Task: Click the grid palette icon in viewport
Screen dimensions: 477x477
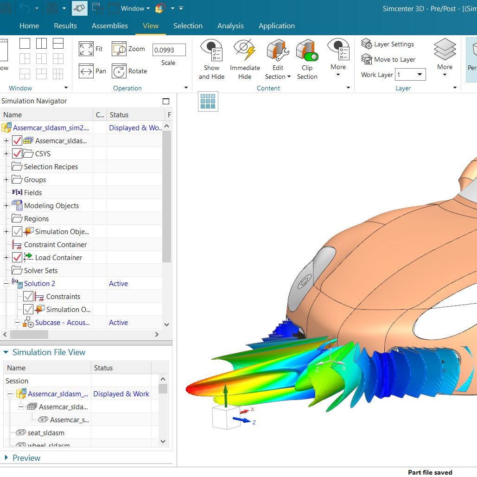Action: point(208,102)
